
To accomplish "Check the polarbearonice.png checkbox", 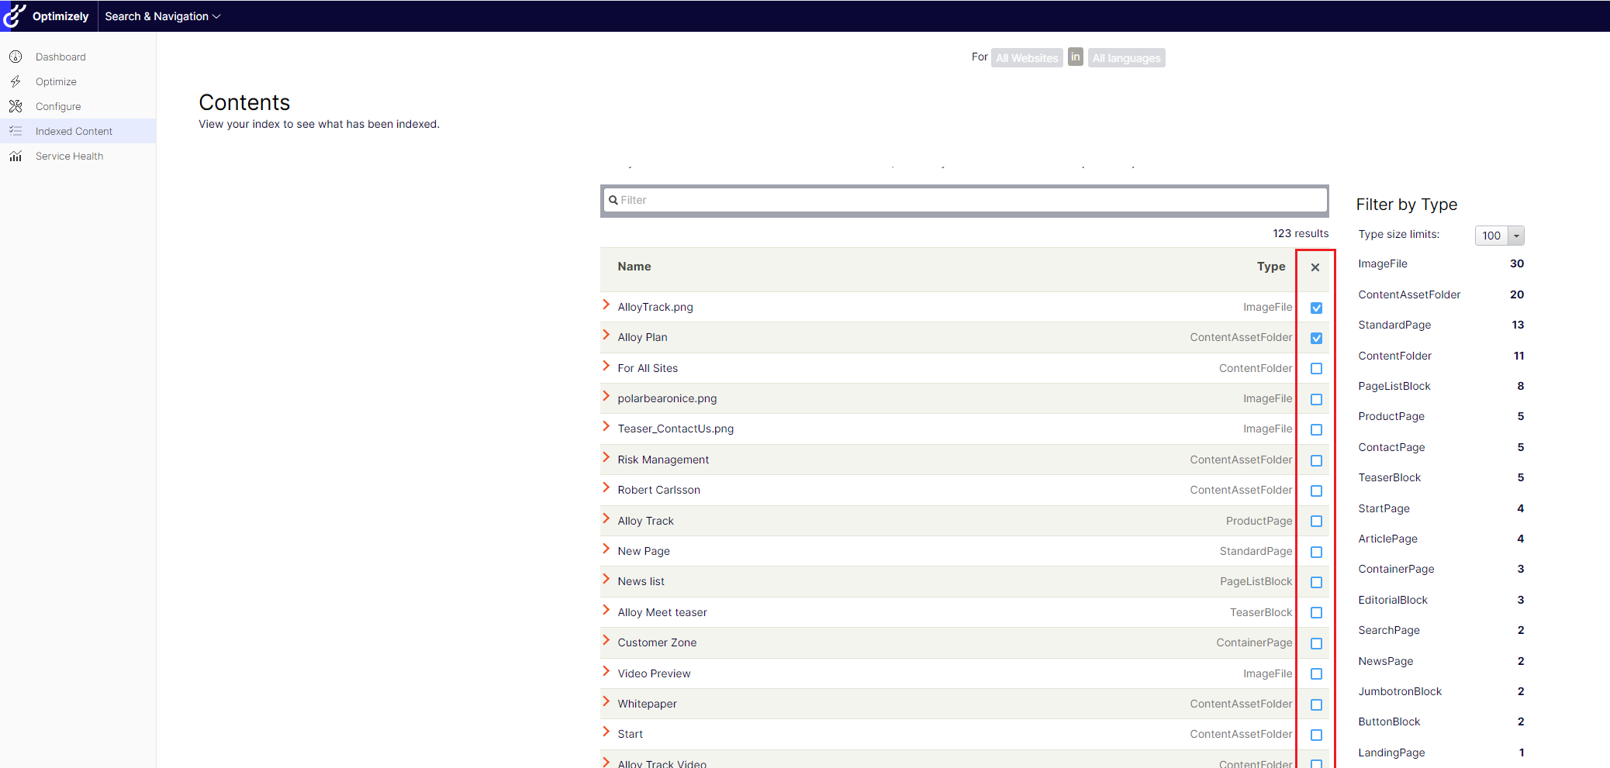I will [x=1316, y=399].
